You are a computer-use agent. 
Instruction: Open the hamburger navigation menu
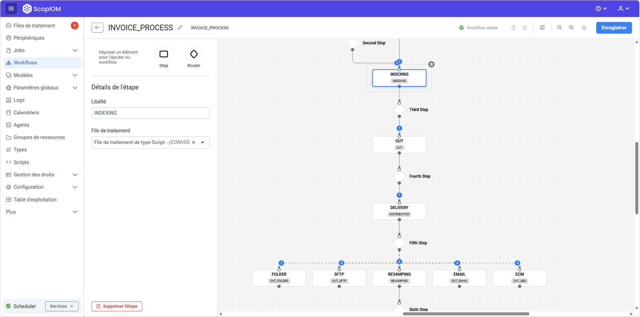[x=11, y=9]
